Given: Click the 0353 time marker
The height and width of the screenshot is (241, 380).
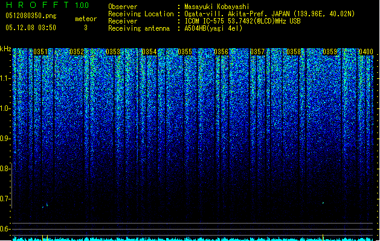Looking at the screenshot, I should [x=113, y=52].
